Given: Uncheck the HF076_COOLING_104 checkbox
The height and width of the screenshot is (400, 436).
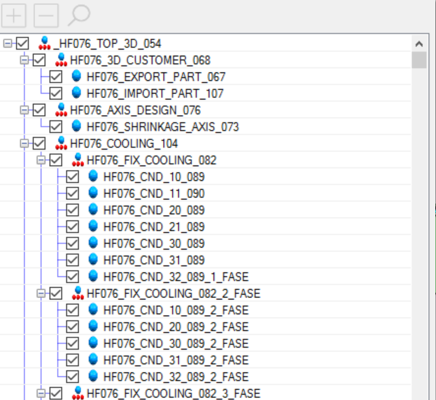Looking at the screenshot, I should pos(39,144).
